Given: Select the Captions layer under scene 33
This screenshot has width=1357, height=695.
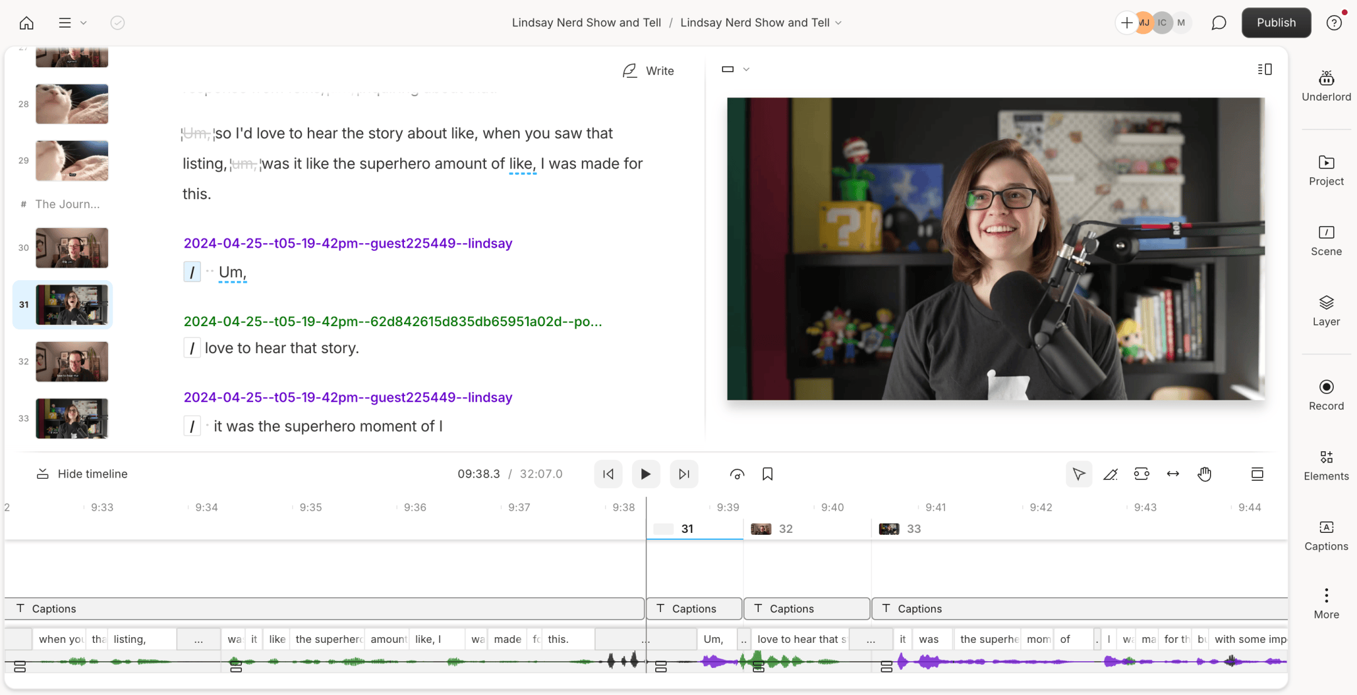Looking at the screenshot, I should (1079, 608).
